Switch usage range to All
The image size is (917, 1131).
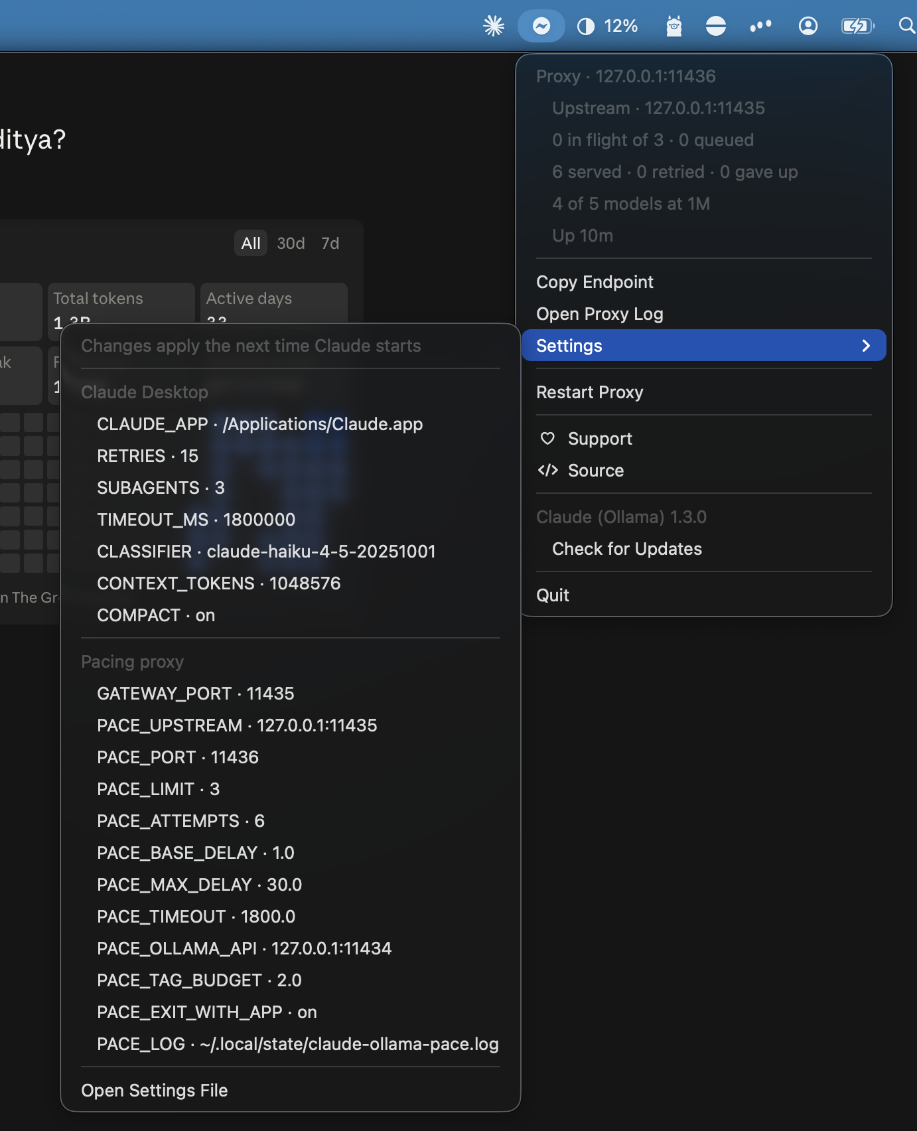point(251,243)
